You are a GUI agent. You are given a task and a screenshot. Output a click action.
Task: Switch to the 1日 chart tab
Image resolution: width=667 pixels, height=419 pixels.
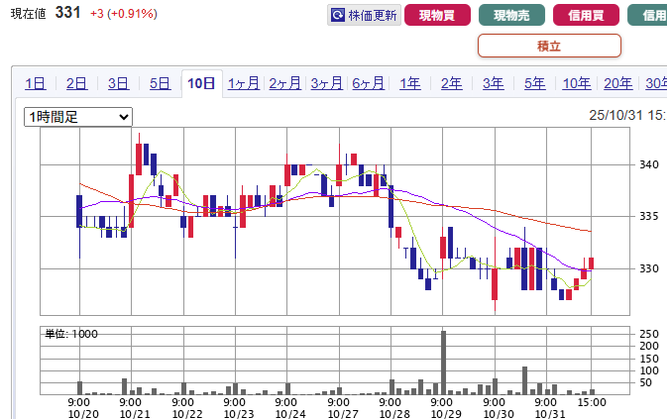point(35,83)
